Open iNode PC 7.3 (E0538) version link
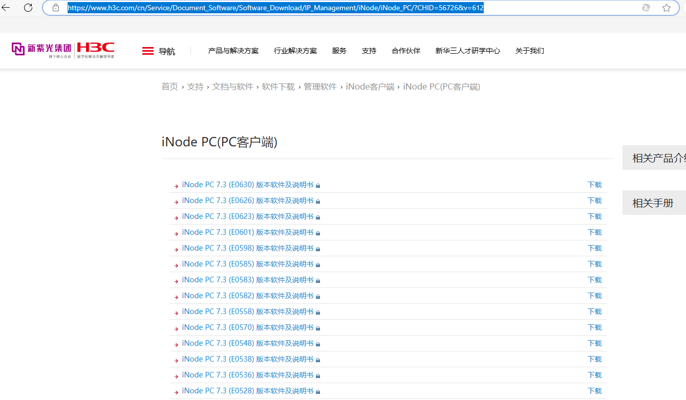Image resolution: width=686 pixels, height=400 pixels. click(248, 359)
